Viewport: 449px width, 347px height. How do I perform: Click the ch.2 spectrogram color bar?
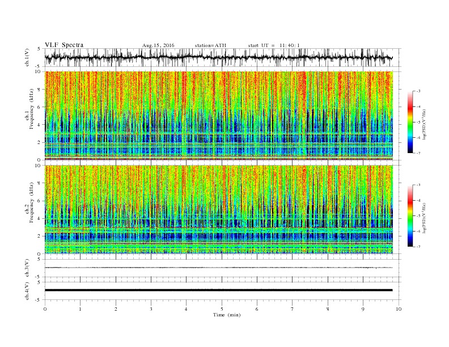coord(410,215)
